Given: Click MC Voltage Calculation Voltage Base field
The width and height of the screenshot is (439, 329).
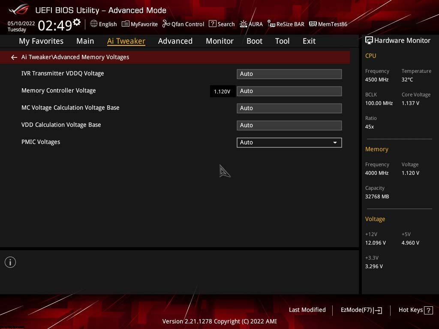Looking at the screenshot, I should 289,108.
